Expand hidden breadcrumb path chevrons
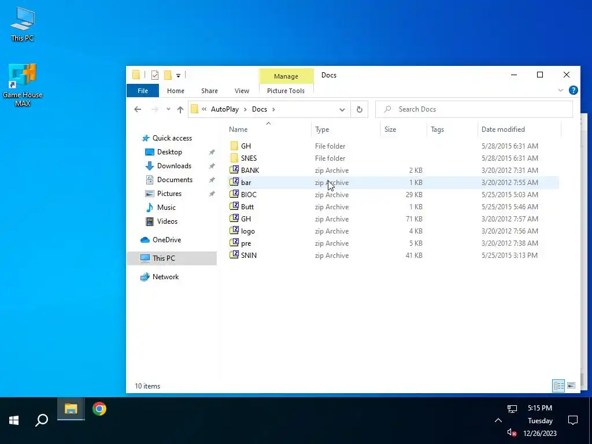The height and width of the screenshot is (444, 592). [204, 109]
